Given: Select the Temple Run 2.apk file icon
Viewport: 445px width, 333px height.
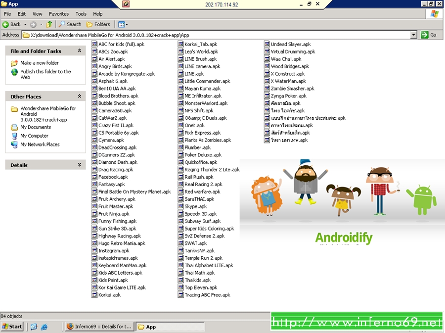Looking at the screenshot, I should click(x=181, y=258).
